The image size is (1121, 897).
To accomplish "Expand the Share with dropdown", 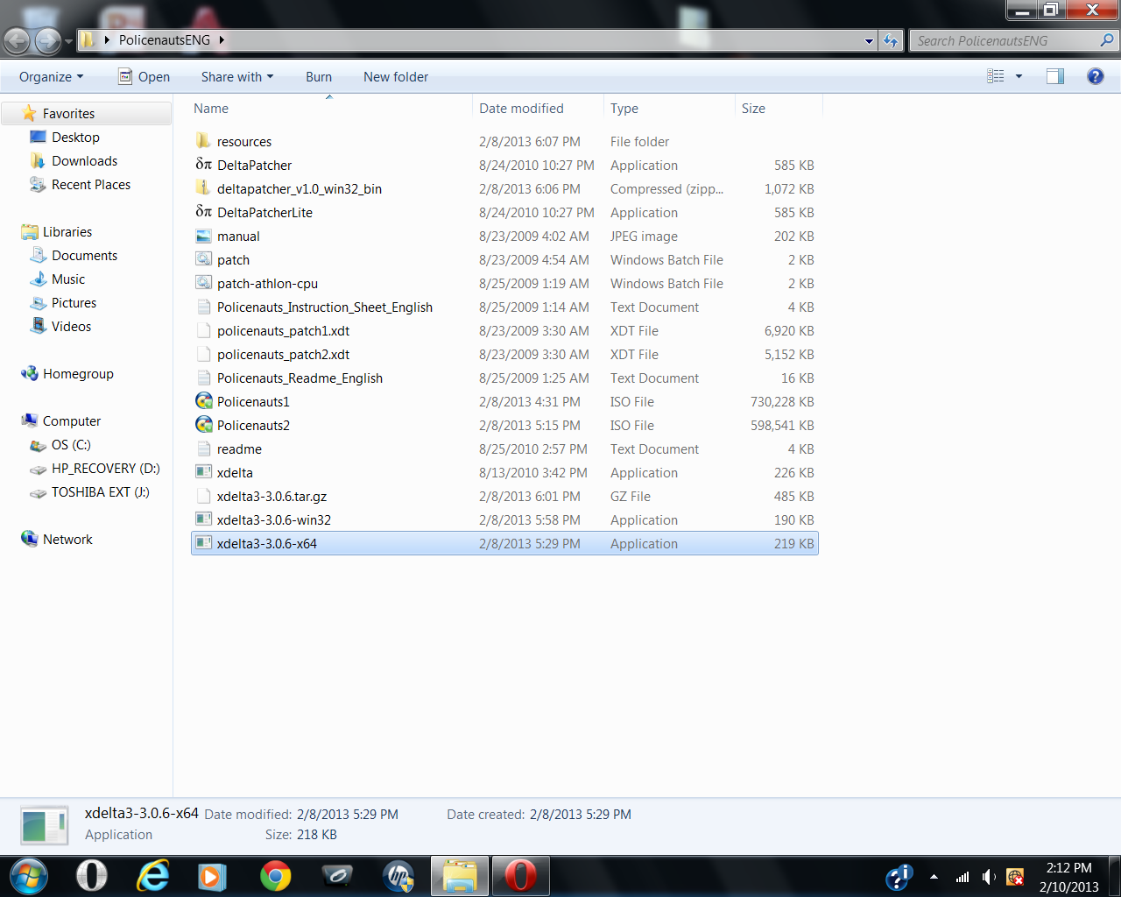I will [x=236, y=77].
